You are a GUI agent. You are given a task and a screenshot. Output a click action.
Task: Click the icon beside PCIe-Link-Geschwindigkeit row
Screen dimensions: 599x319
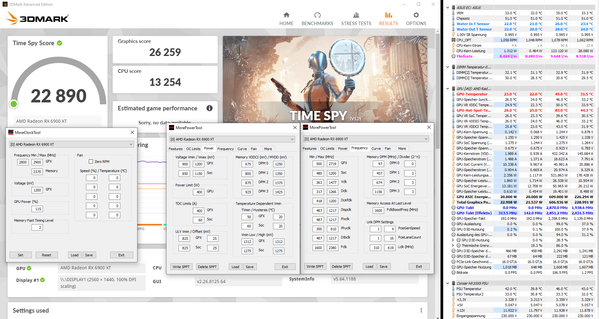(454, 262)
